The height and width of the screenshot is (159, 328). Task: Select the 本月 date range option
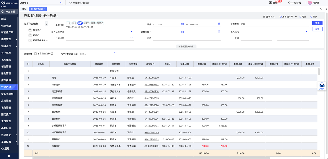pyautogui.click(x=74, y=23)
